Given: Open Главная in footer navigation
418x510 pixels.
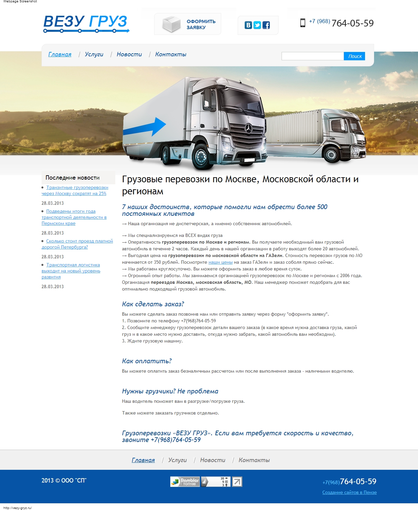Looking at the screenshot, I should click(x=143, y=460).
